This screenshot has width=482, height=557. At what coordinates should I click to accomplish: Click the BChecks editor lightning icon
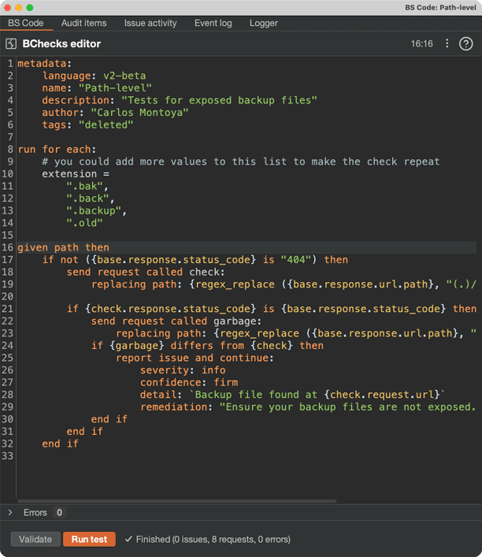[11, 44]
